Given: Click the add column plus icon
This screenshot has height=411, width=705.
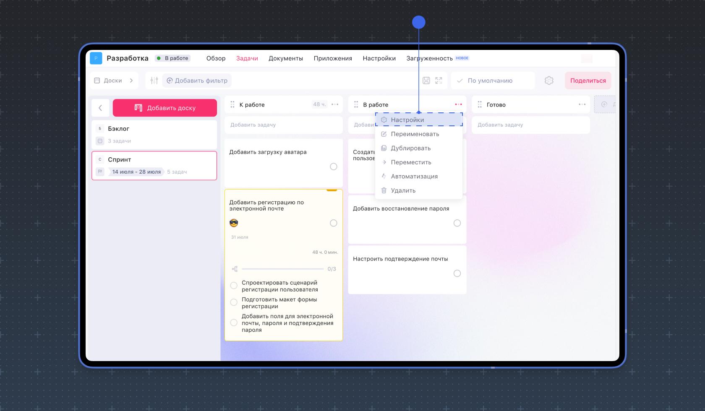Looking at the screenshot, I should pyautogui.click(x=604, y=104).
